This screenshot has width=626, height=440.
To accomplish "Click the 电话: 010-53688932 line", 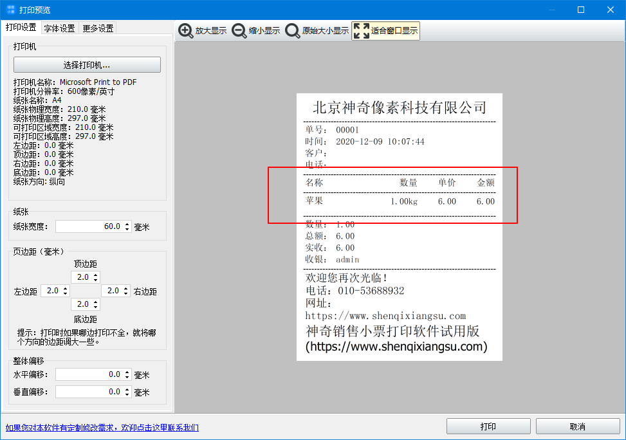I will pyautogui.click(x=355, y=291).
